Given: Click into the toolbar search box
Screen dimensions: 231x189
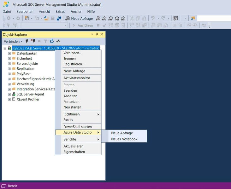Looking at the screenshot, I should pyautogui.click(x=214, y=18).
